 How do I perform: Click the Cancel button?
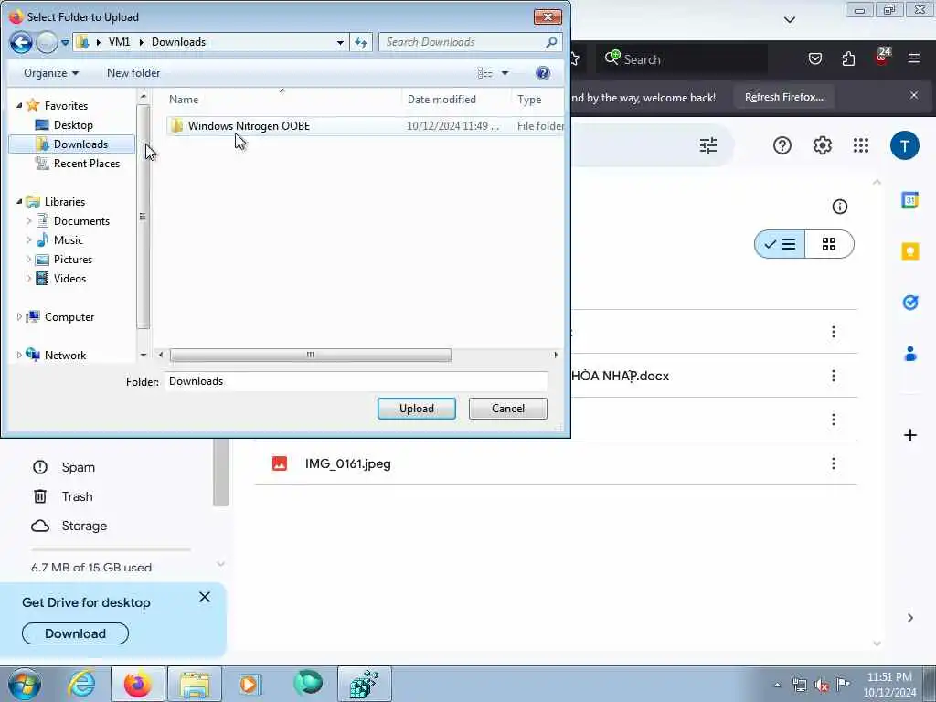point(508,409)
